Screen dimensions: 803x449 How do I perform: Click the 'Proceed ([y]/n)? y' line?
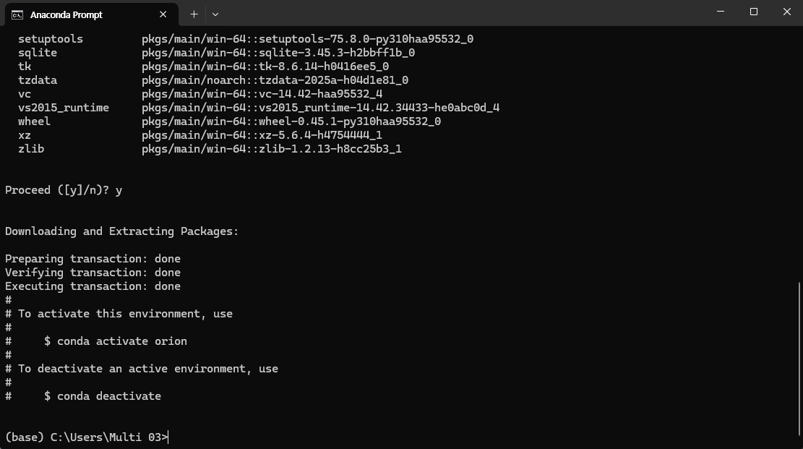(64, 190)
